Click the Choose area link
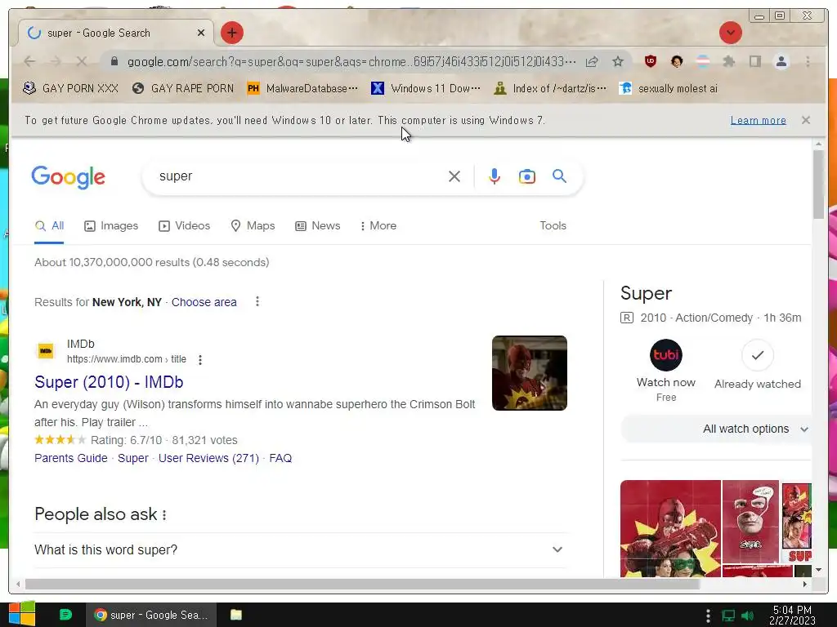The image size is (837, 627). point(204,302)
